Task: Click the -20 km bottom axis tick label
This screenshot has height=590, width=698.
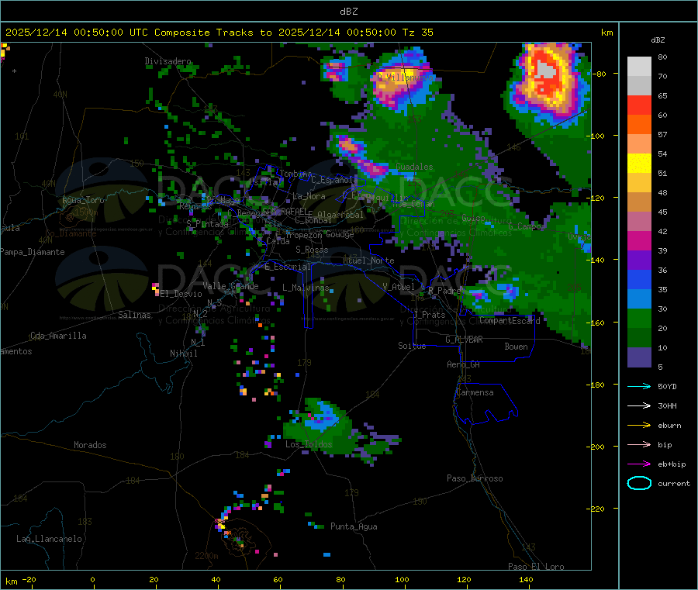Action: coord(29,579)
